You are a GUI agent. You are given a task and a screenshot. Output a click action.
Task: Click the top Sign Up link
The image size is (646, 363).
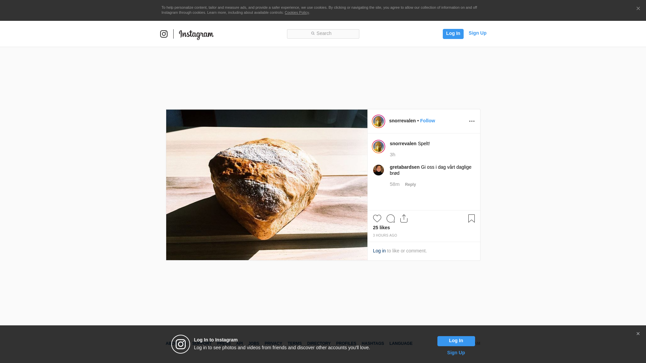477,33
